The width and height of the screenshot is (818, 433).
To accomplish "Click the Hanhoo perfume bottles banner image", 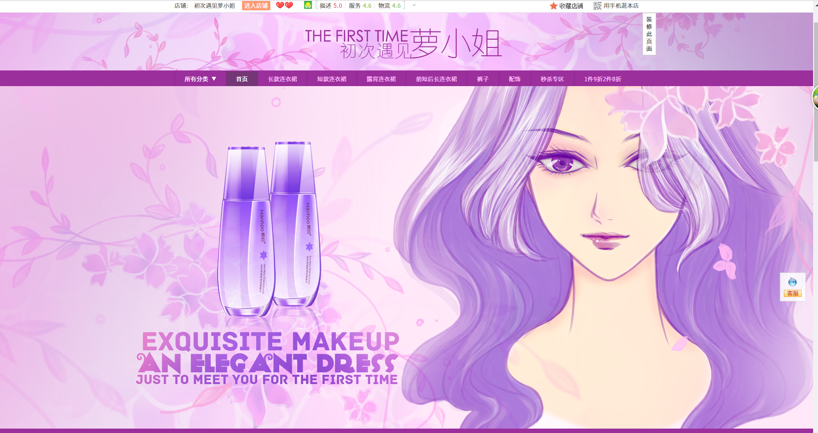I will 269,229.
